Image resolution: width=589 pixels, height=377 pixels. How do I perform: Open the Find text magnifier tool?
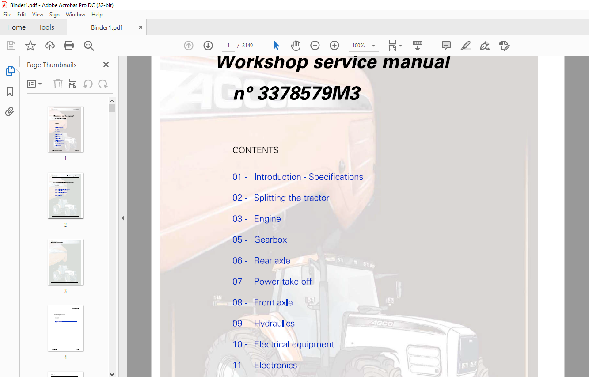tap(89, 46)
